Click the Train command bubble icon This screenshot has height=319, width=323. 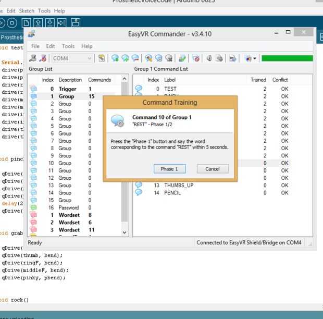pos(158,58)
